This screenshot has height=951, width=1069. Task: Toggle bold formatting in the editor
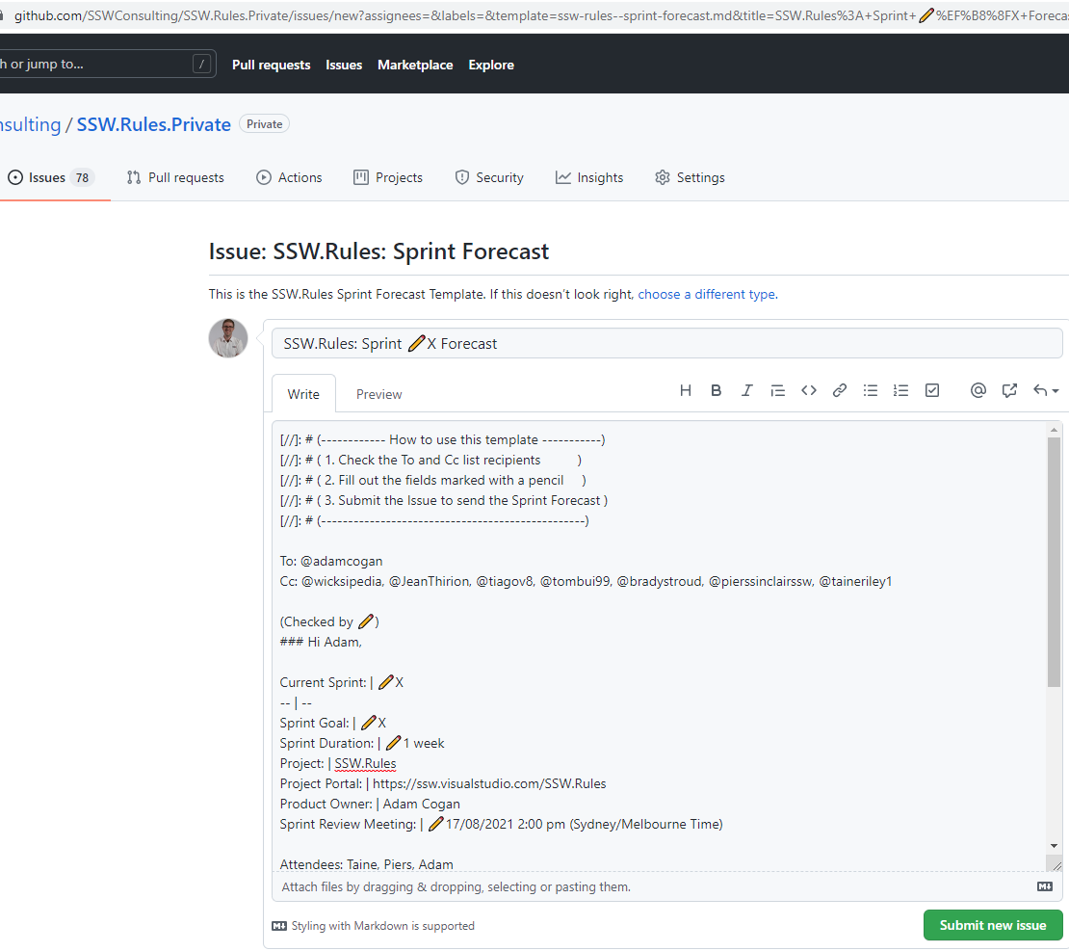717,390
